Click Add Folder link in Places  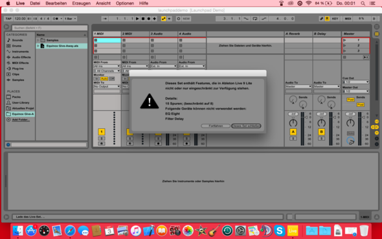(21, 120)
